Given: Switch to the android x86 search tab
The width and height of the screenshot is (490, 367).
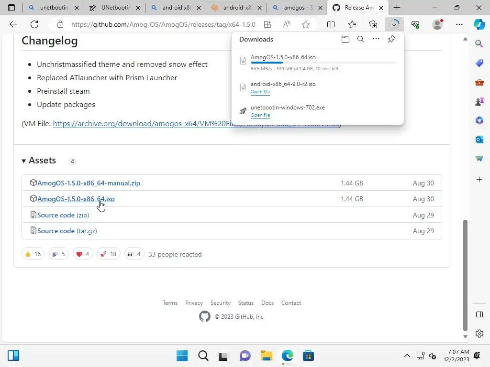Looking at the screenshot, I should (x=176, y=8).
